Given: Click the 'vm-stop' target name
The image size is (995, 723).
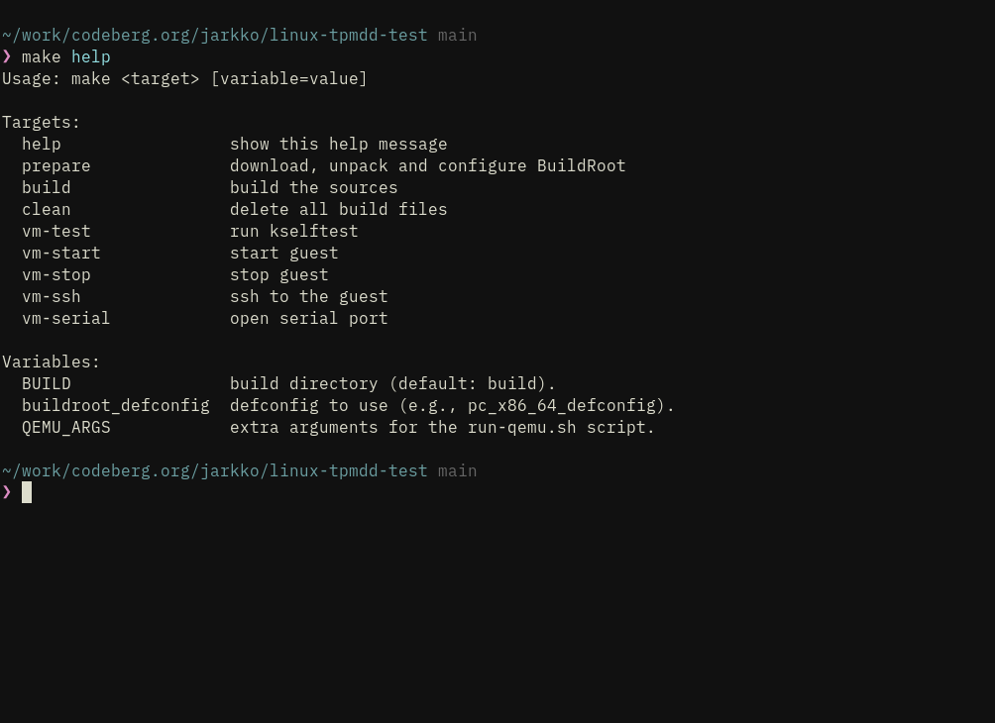Looking at the screenshot, I should click(55, 275).
